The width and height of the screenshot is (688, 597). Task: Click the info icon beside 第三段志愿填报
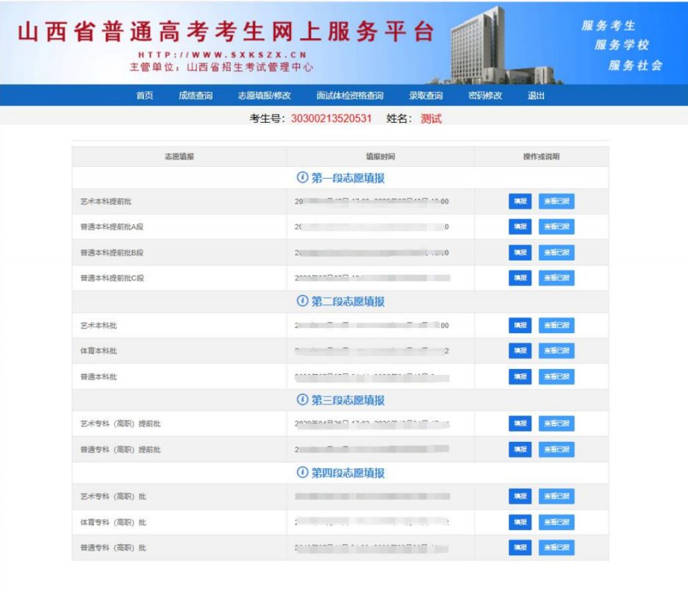coord(302,399)
